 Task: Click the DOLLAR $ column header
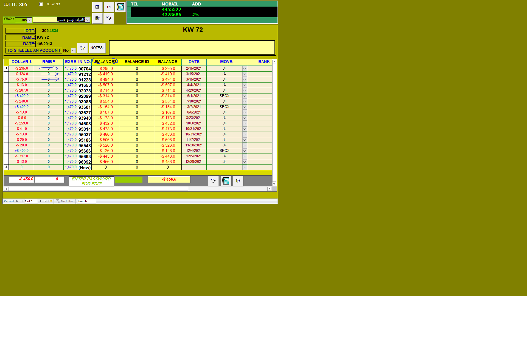tap(21, 62)
